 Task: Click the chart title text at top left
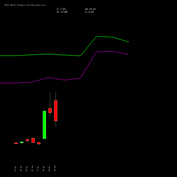click(25, 5)
